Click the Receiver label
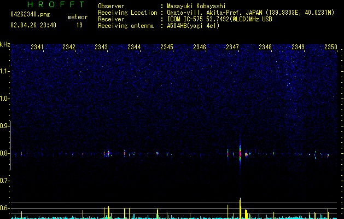 (111, 19)
